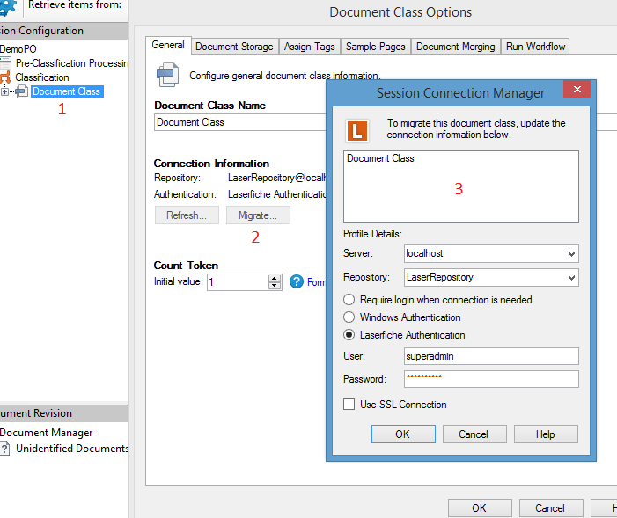Click the Document Class tree node icon
The height and width of the screenshot is (518, 617).
click(22, 91)
